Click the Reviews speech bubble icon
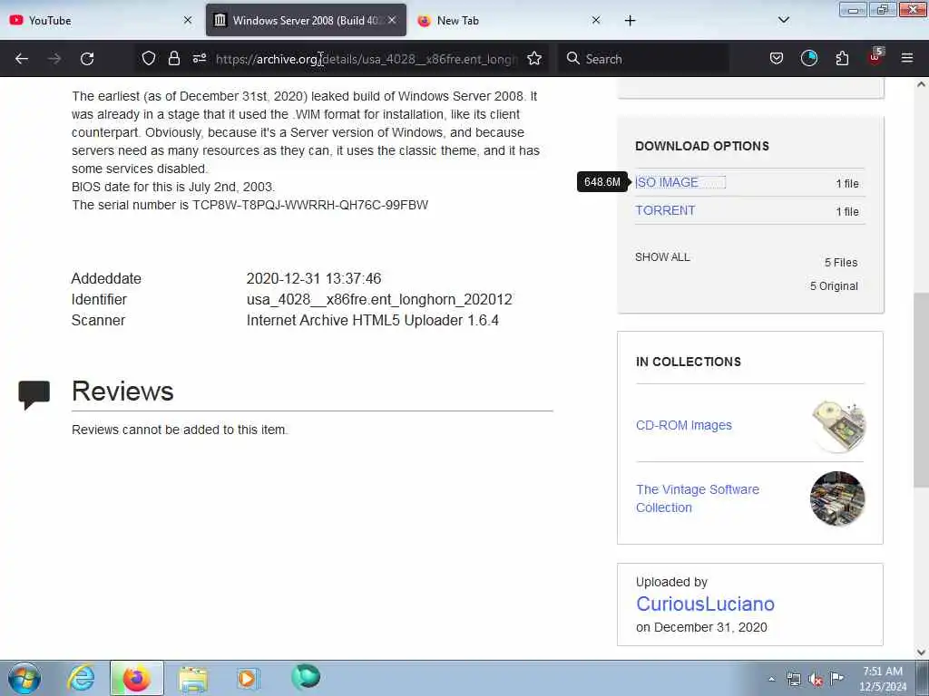Image resolution: width=929 pixels, height=696 pixels. click(x=34, y=395)
